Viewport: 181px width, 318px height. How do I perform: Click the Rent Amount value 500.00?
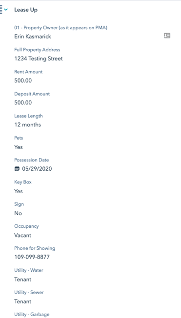23,80
